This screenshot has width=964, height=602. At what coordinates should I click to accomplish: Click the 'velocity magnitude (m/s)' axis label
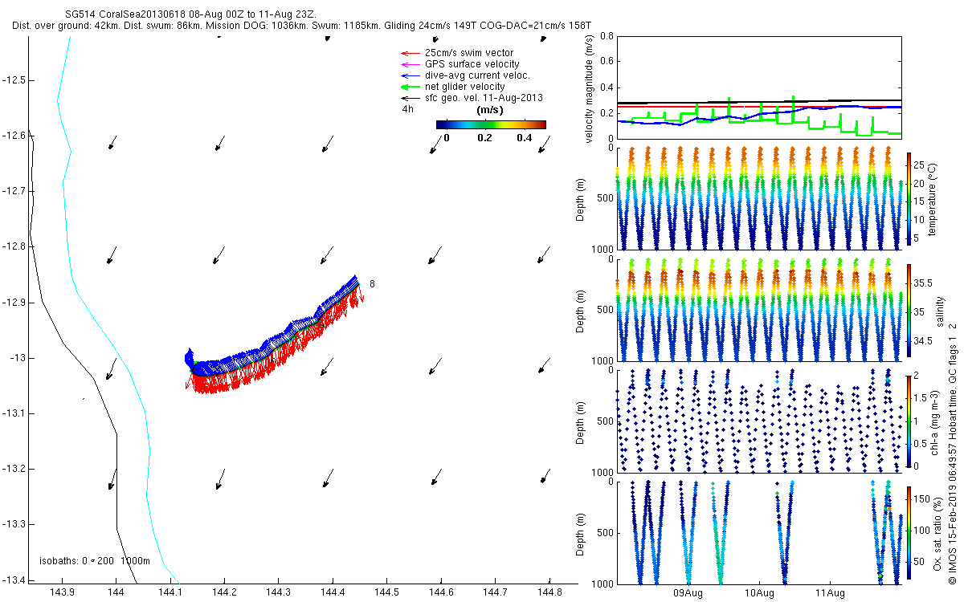tap(590, 87)
